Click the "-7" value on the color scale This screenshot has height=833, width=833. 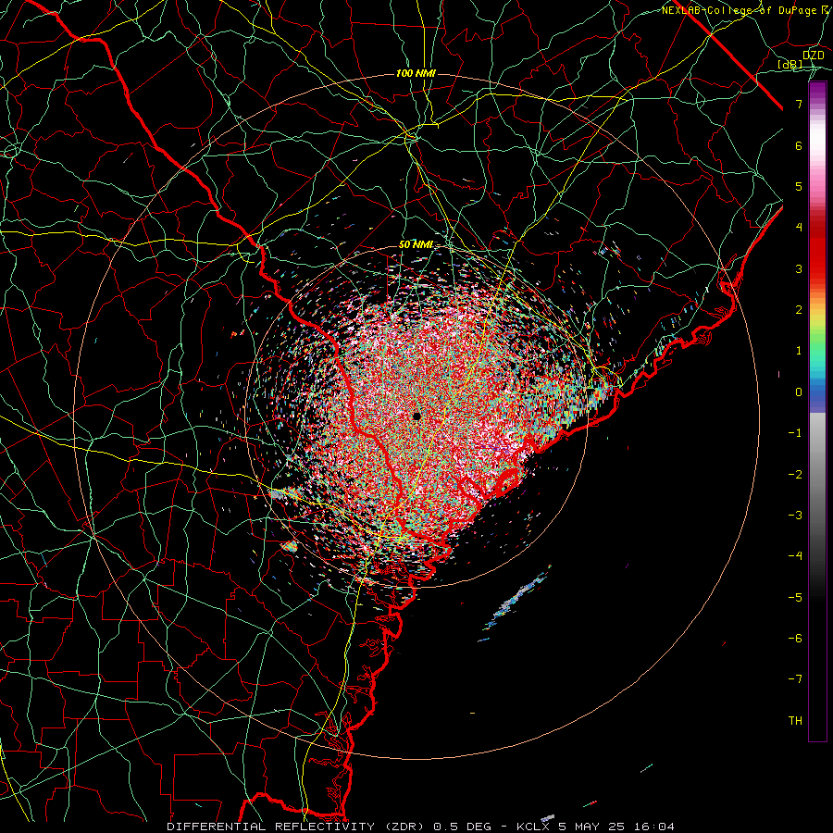click(795, 679)
